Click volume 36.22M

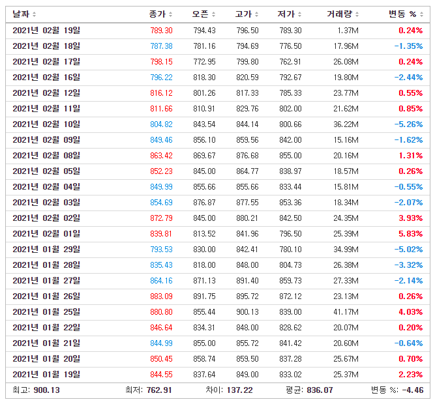click(346, 124)
